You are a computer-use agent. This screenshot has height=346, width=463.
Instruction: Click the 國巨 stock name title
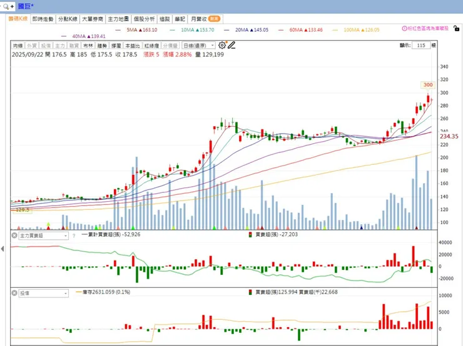pos(26,6)
